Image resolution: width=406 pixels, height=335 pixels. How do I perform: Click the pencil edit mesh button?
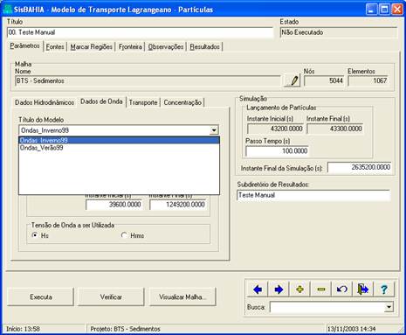(292, 80)
